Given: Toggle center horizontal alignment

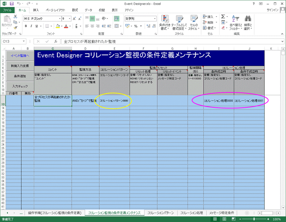Looking at the screenshot, I should pyautogui.click(x=92, y=26).
